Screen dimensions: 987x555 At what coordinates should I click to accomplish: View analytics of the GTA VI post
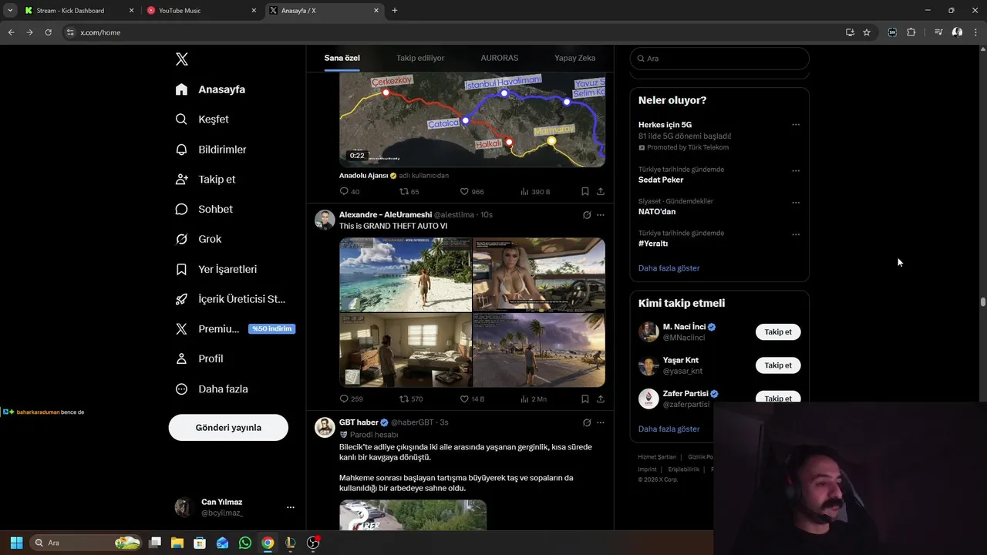click(534, 399)
